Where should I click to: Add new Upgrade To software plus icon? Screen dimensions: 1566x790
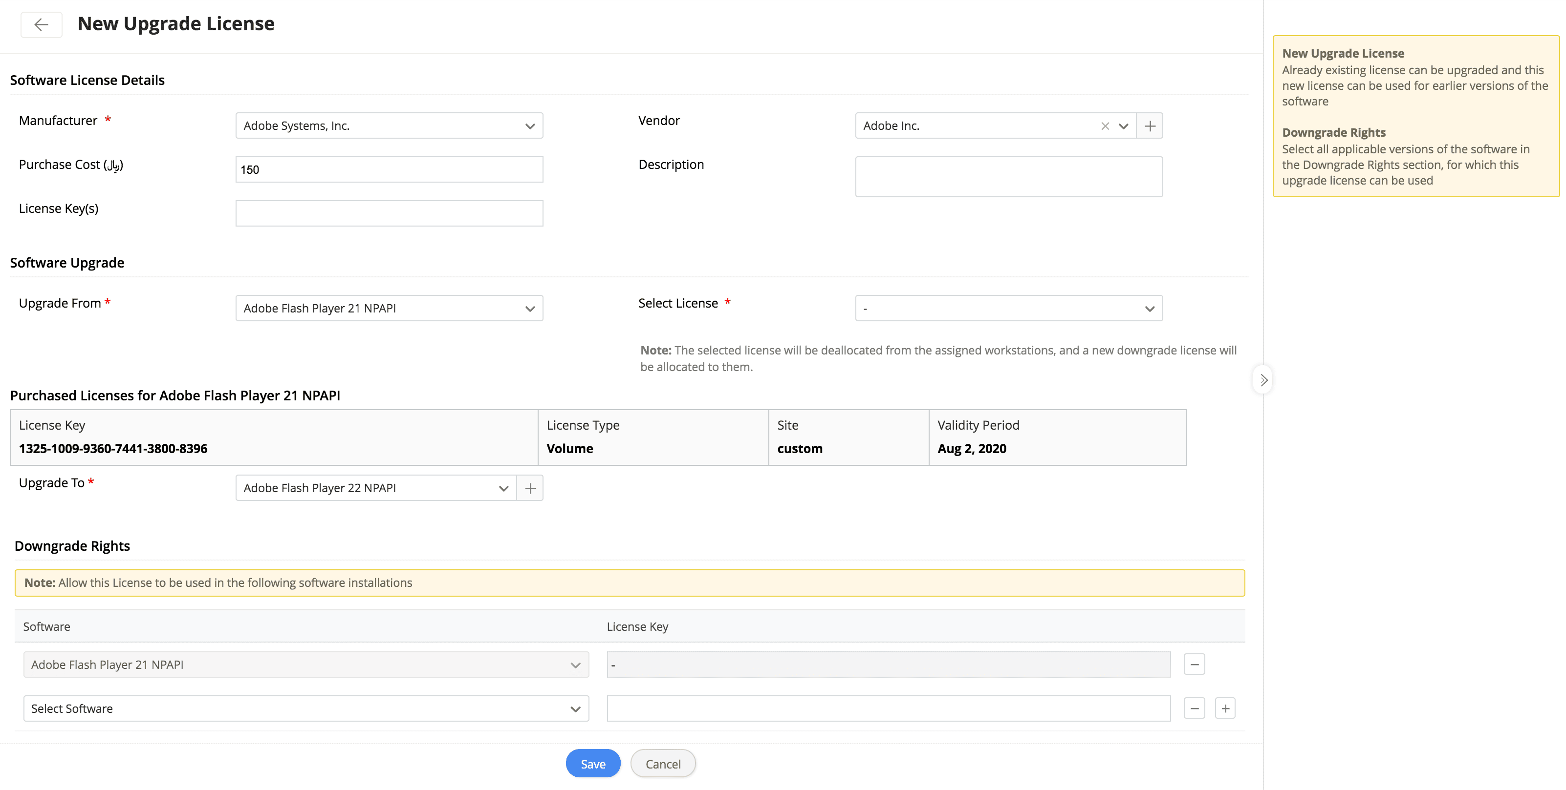click(530, 488)
